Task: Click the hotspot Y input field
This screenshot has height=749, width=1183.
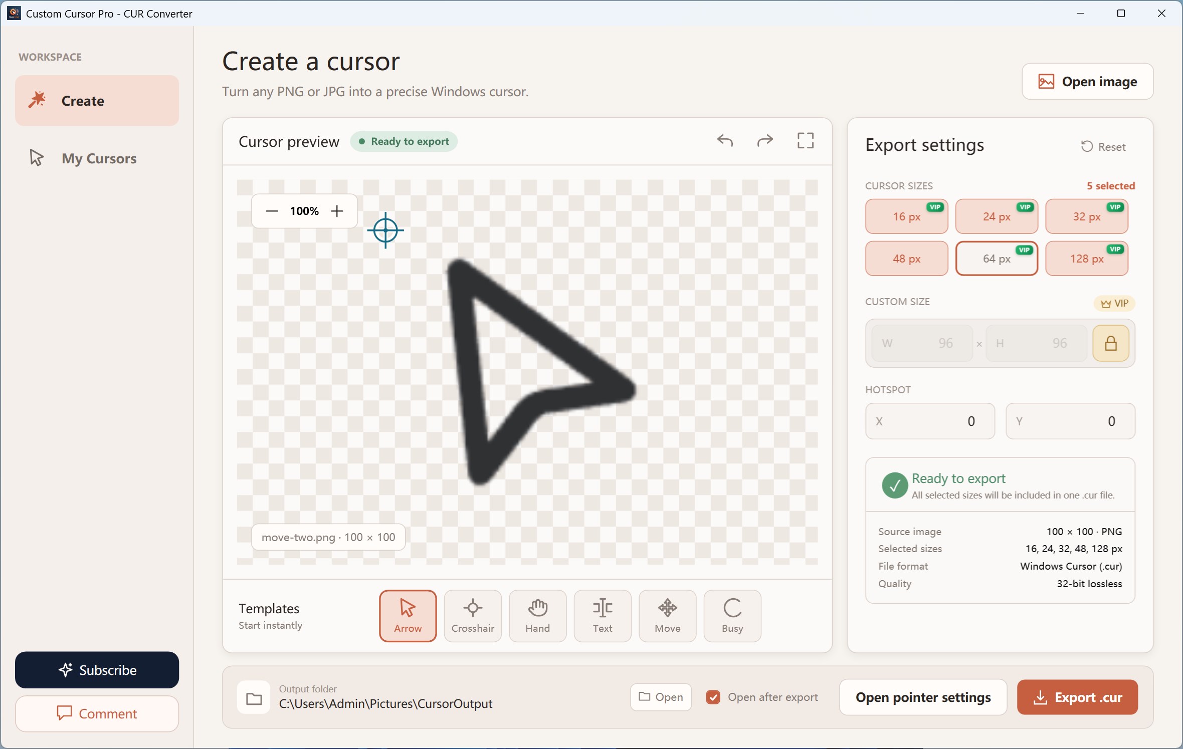Action: click(x=1070, y=421)
